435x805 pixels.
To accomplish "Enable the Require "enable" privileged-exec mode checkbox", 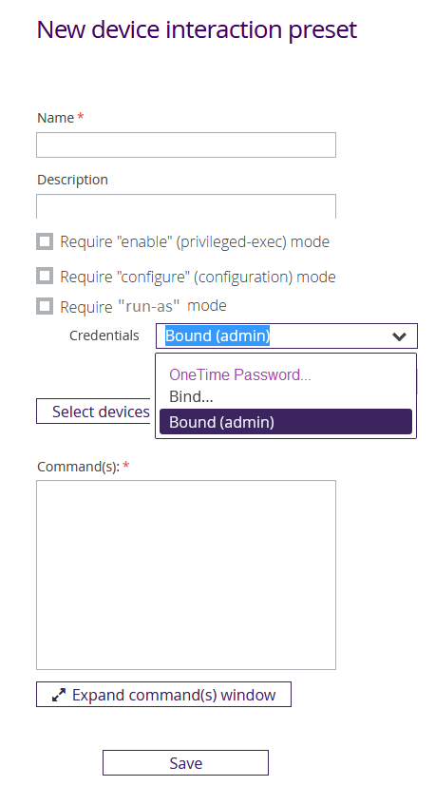I will [45, 241].
